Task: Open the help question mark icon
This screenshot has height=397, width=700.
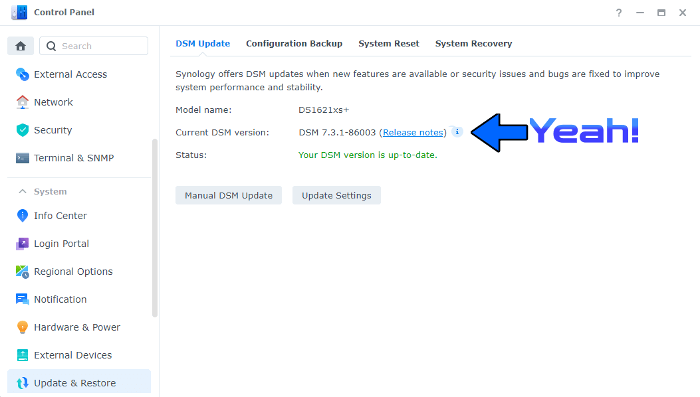Action: point(618,12)
